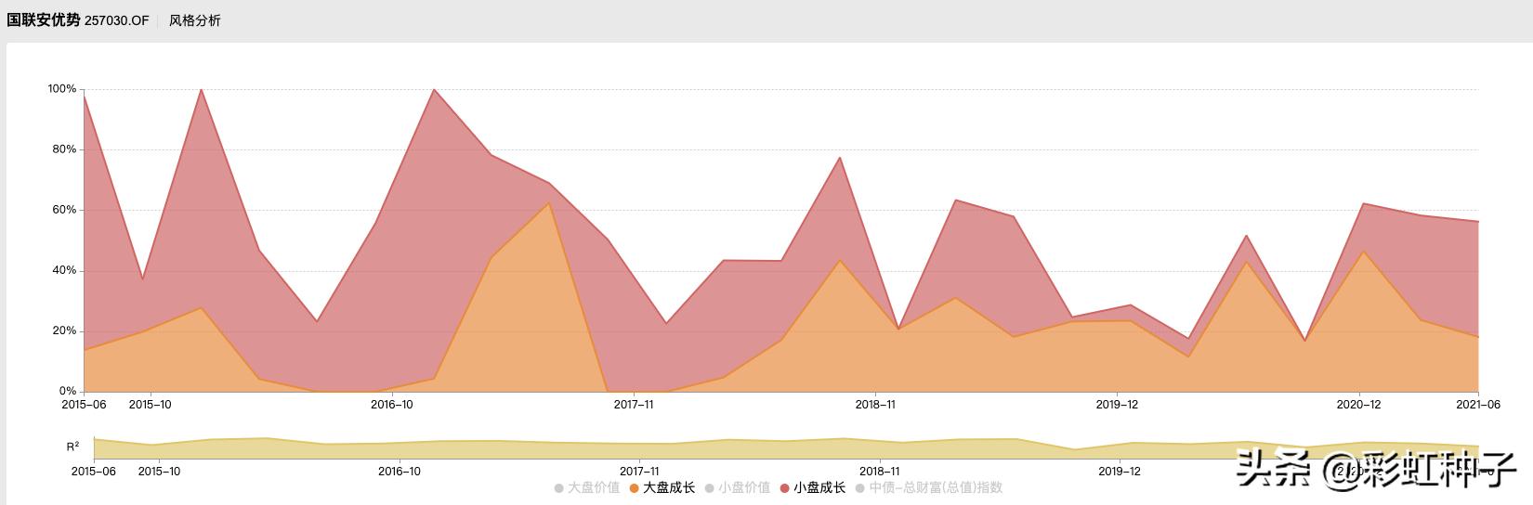The width and height of the screenshot is (1533, 505).
Task: Select the main chart 2019-12 axis label
Action: pyautogui.click(x=1117, y=405)
